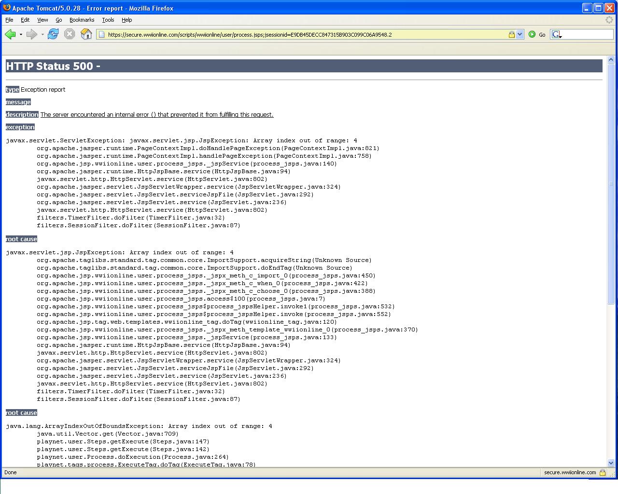Open the File menu
The image size is (618, 494).
click(9, 20)
